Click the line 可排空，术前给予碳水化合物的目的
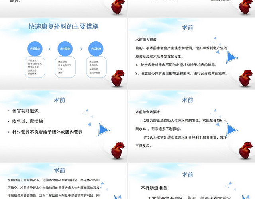The image size is (255, 199). pyautogui.click(x=54, y=188)
